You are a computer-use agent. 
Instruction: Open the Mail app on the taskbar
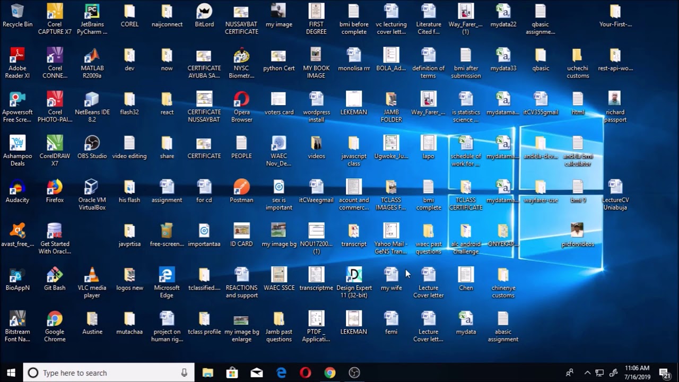point(256,373)
